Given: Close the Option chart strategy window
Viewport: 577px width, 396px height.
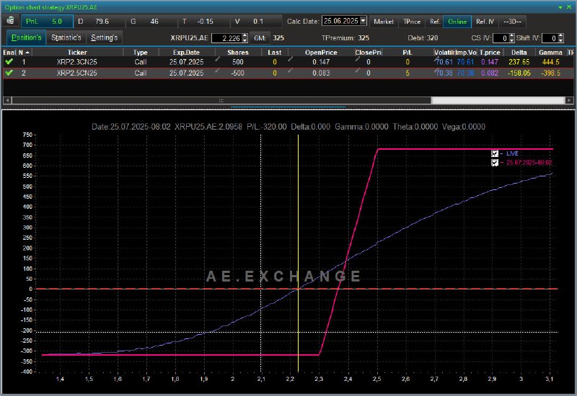Looking at the screenshot, I should (569, 7).
